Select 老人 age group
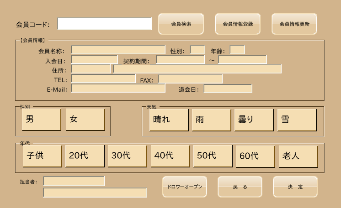Screen dimensions: 341x208 point(298,156)
